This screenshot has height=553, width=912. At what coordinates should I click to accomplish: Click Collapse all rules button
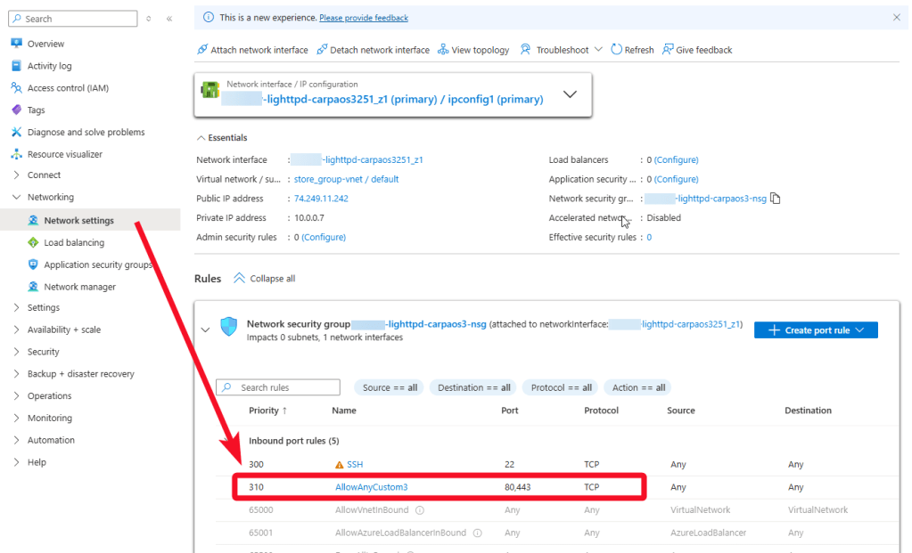point(264,279)
